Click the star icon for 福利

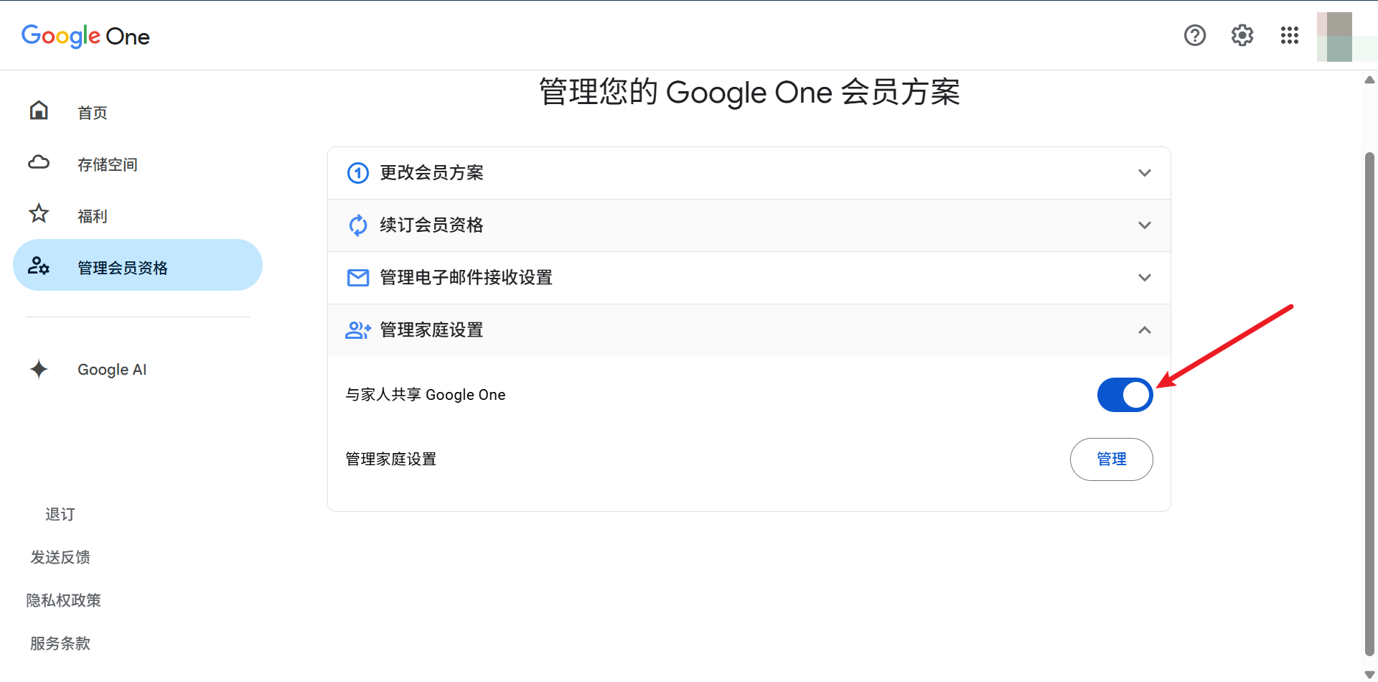(39, 213)
